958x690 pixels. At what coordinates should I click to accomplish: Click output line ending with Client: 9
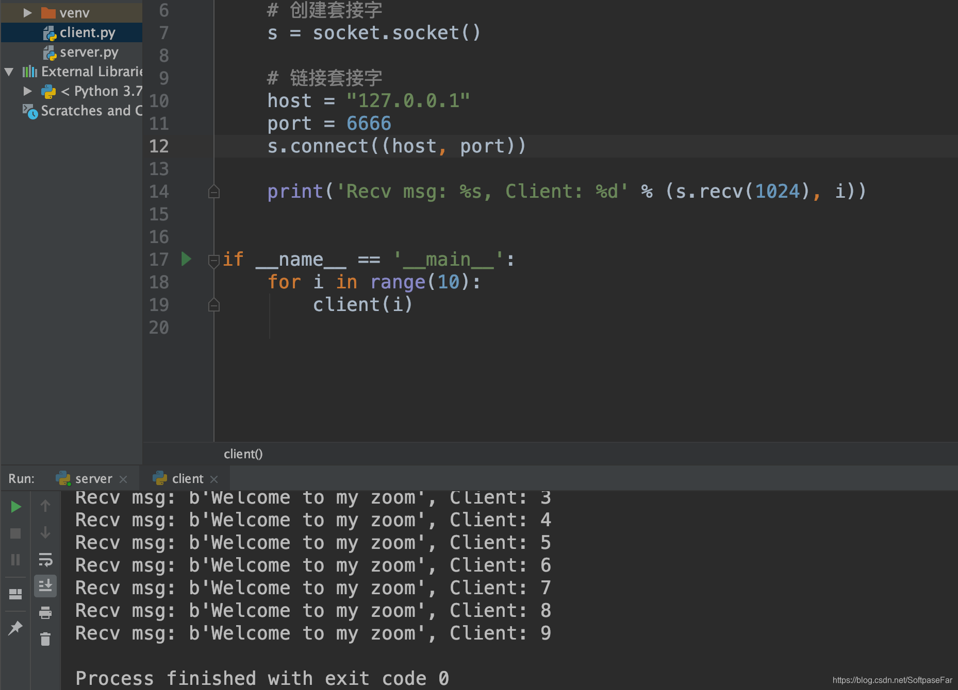(313, 633)
